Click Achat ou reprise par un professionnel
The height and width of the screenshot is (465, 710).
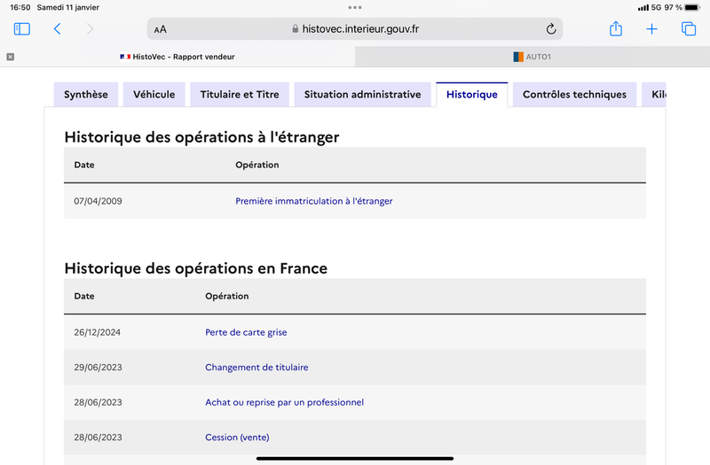[x=284, y=402]
